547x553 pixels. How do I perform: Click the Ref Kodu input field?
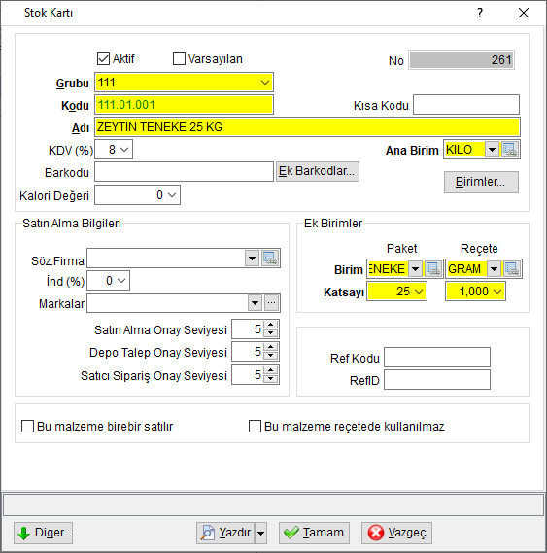click(437, 358)
